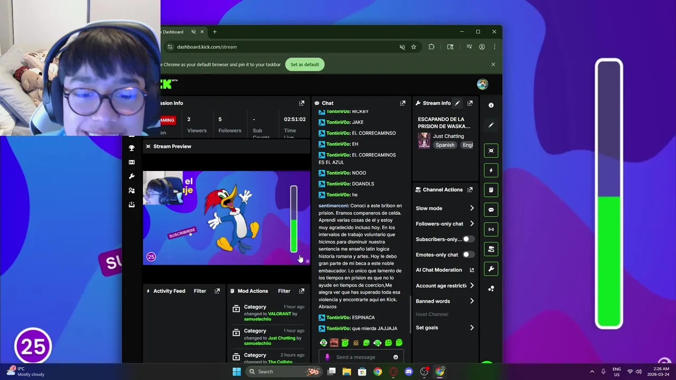Open the video clips icon in left sidebar
This screenshot has width=676, height=380.
132,162
